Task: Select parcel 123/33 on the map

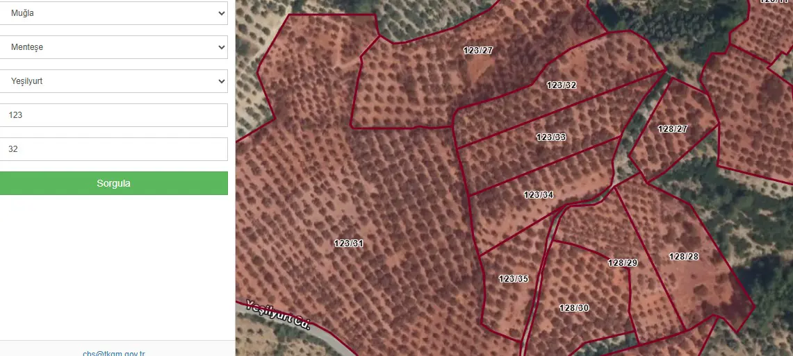Action: pyautogui.click(x=550, y=137)
